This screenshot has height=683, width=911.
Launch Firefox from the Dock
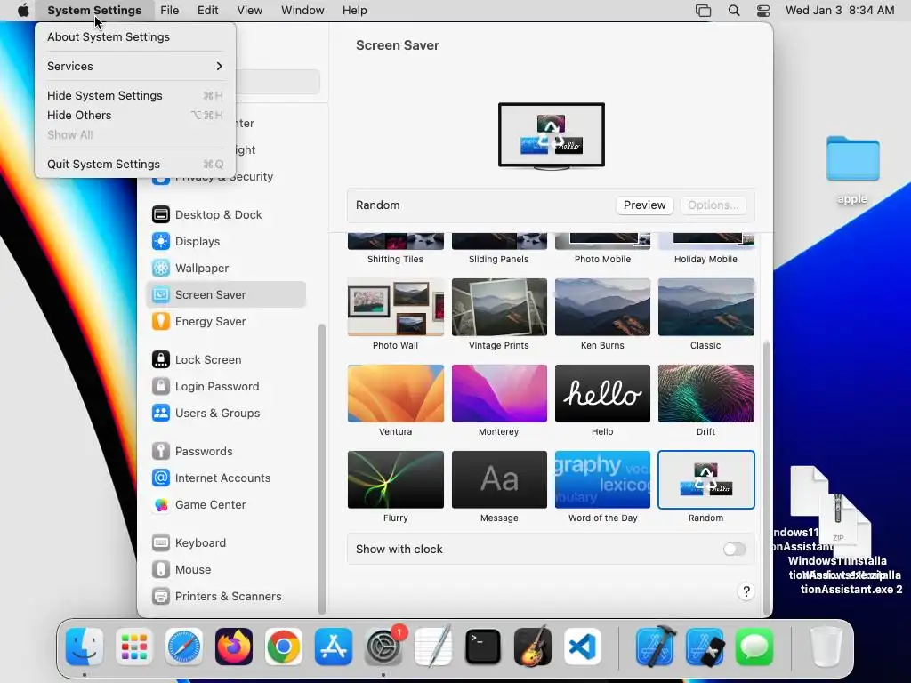click(234, 647)
